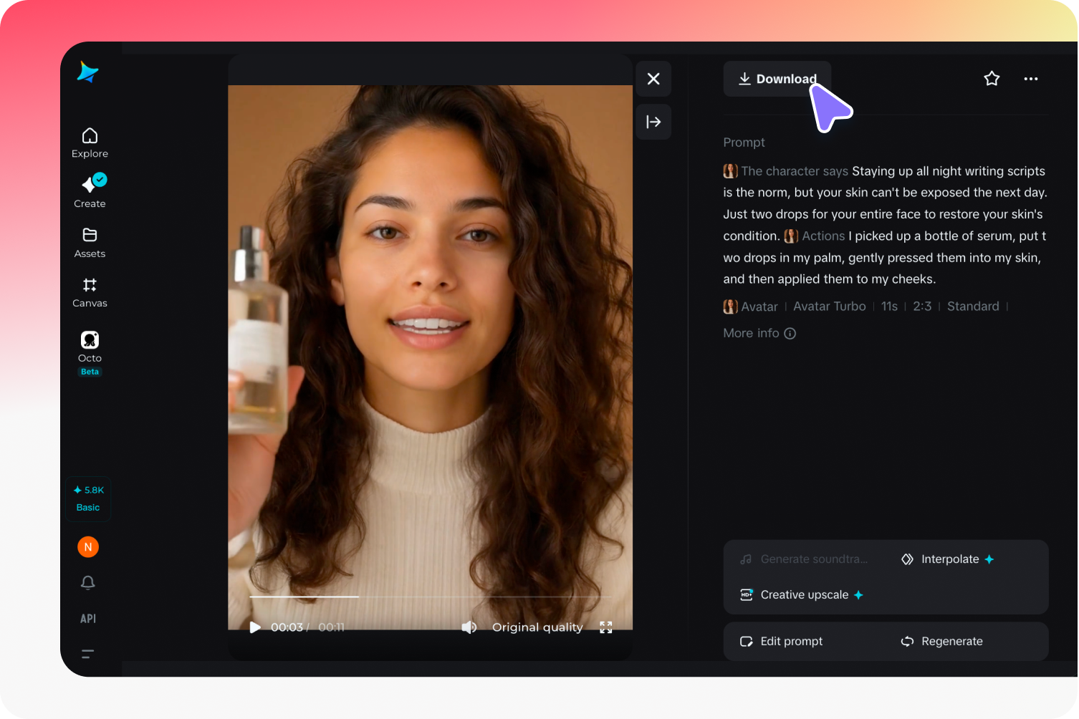
Task: Open the N user profile avatar
Action: [88, 547]
